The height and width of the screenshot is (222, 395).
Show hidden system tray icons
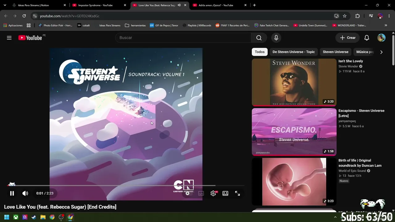tap(335, 217)
